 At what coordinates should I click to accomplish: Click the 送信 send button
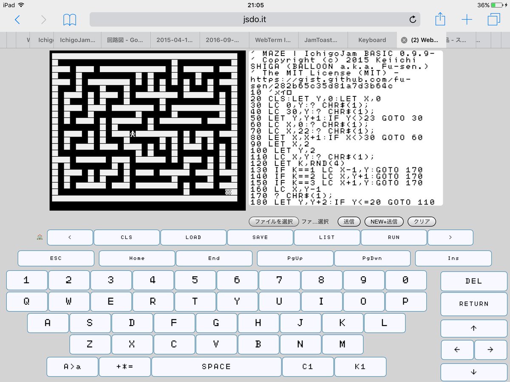pyautogui.click(x=349, y=222)
